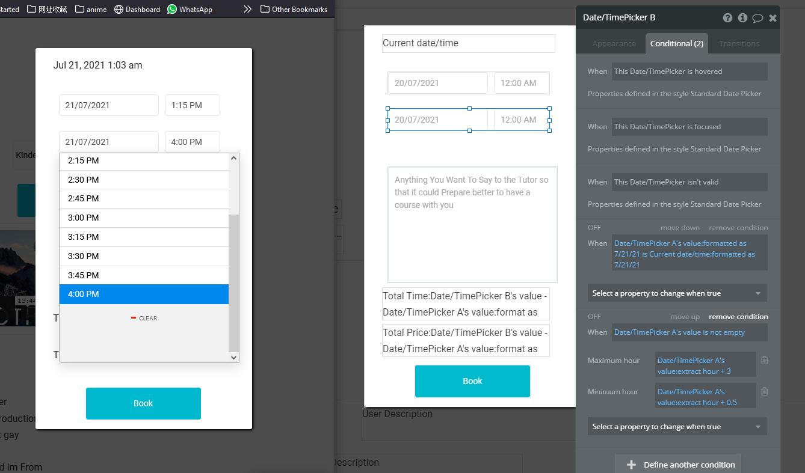Select selected picker's 20/07/2021 field in editor
Viewport: 805px width, 473px height.
click(x=437, y=120)
